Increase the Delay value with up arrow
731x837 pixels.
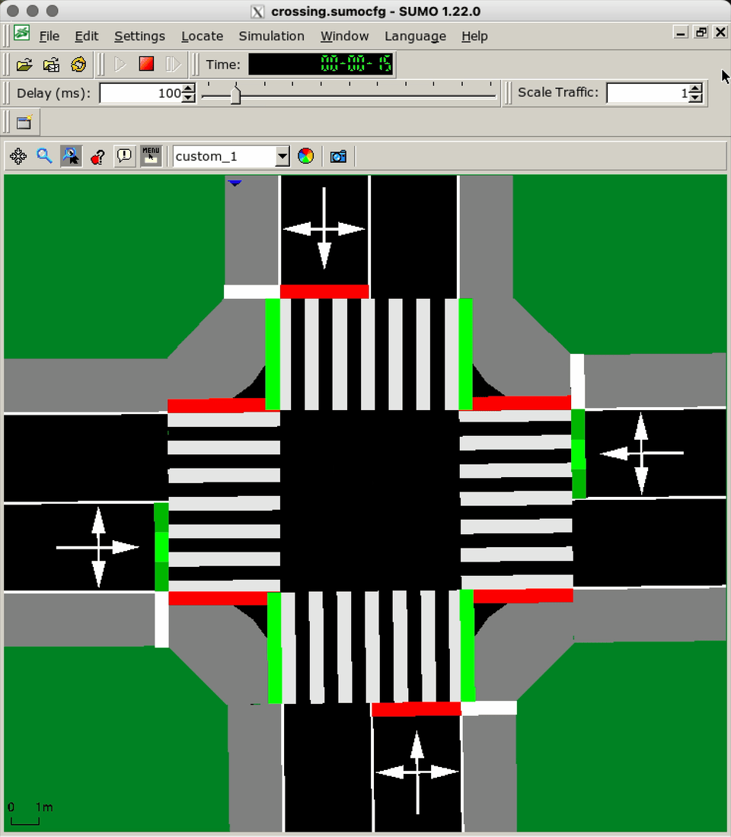pyautogui.click(x=189, y=89)
